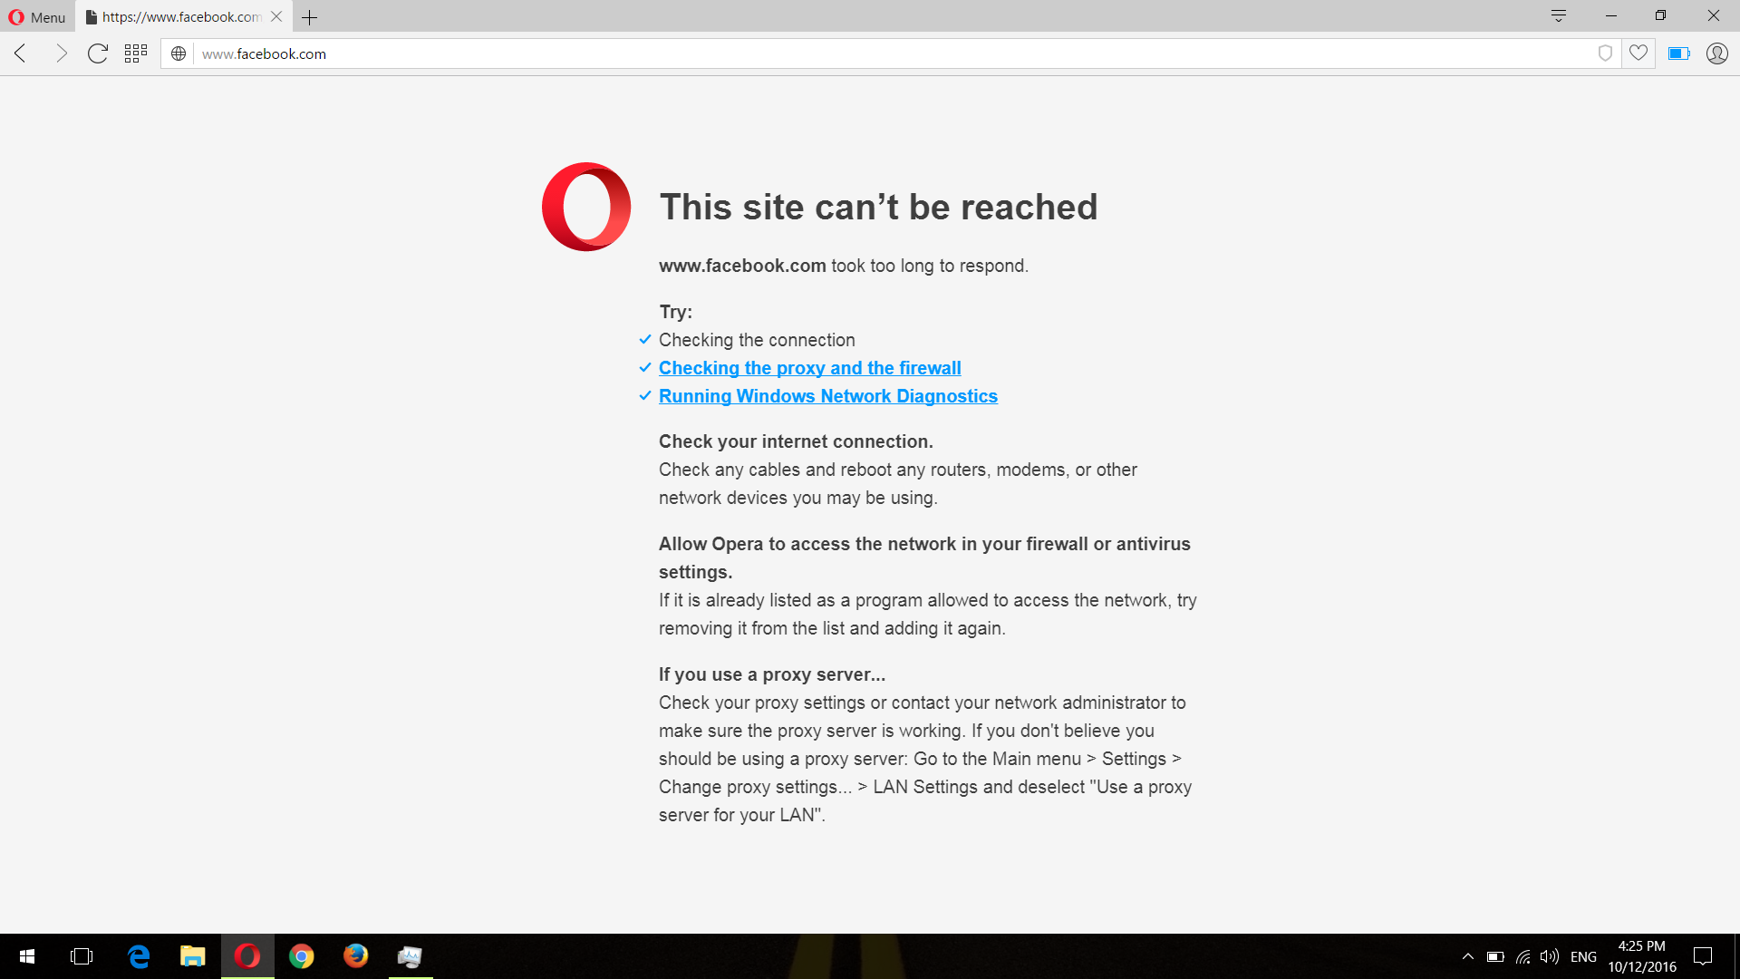Close the facebook.com tab
This screenshot has height=979, width=1740.
click(x=276, y=17)
